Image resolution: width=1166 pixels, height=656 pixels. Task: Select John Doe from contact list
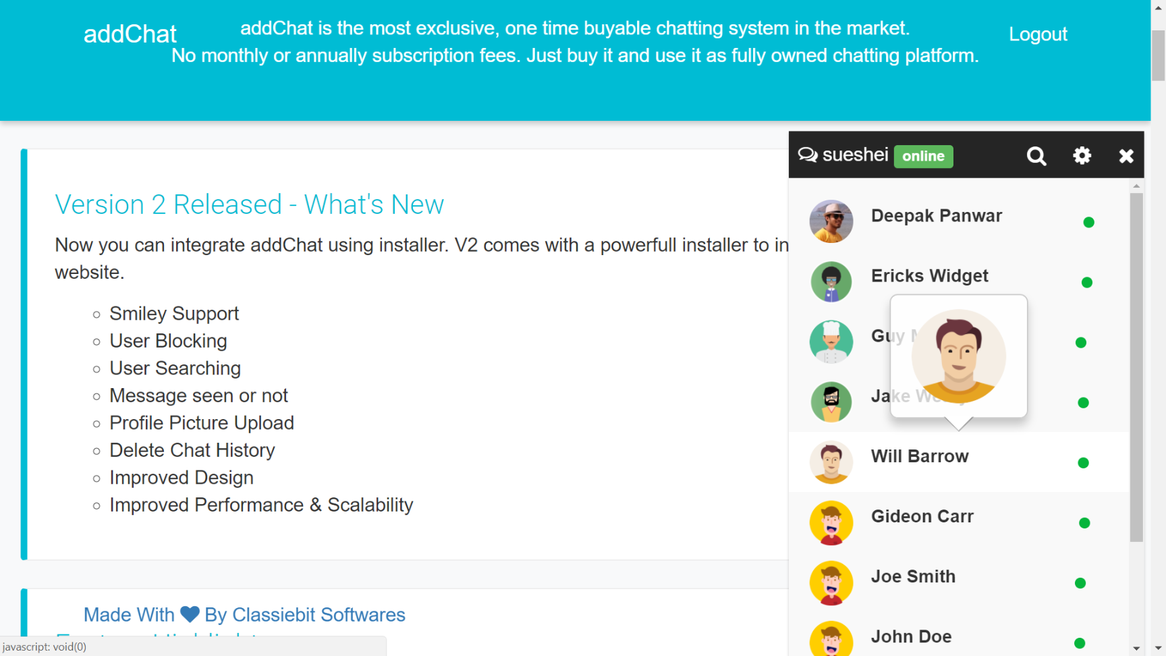coord(911,637)
